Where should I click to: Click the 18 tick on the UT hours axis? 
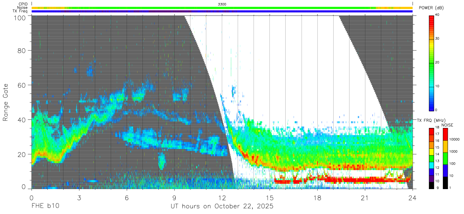tap(317, 198)
